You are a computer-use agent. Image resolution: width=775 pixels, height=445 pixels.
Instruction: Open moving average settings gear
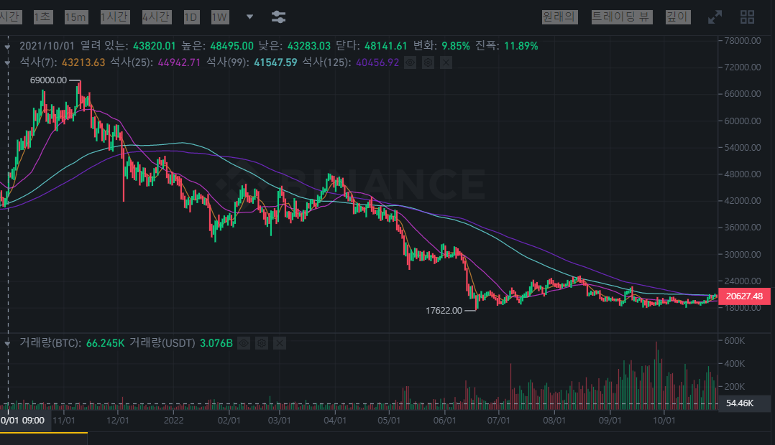coord(428,62)
